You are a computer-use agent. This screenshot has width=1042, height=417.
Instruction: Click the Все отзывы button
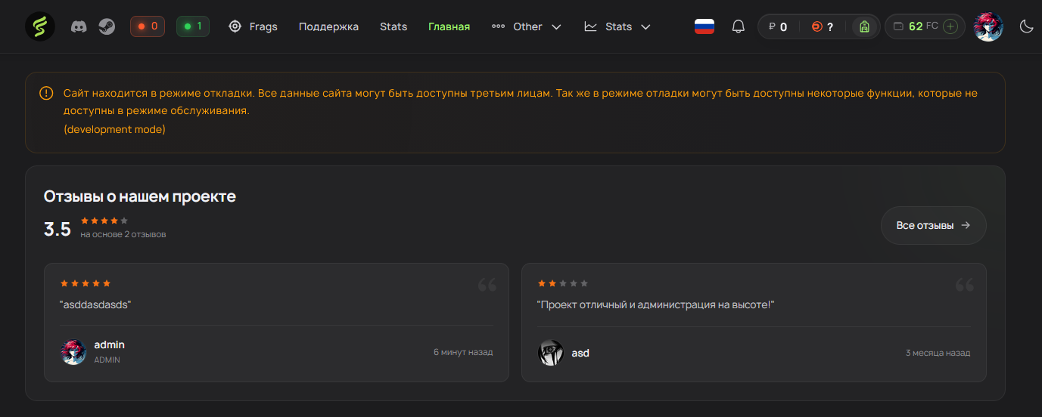click(x=933, y=225)
